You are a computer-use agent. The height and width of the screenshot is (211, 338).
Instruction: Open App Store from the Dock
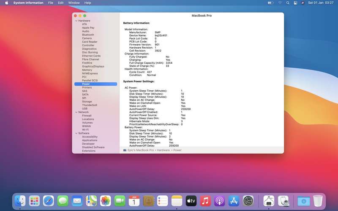(234, 201)
